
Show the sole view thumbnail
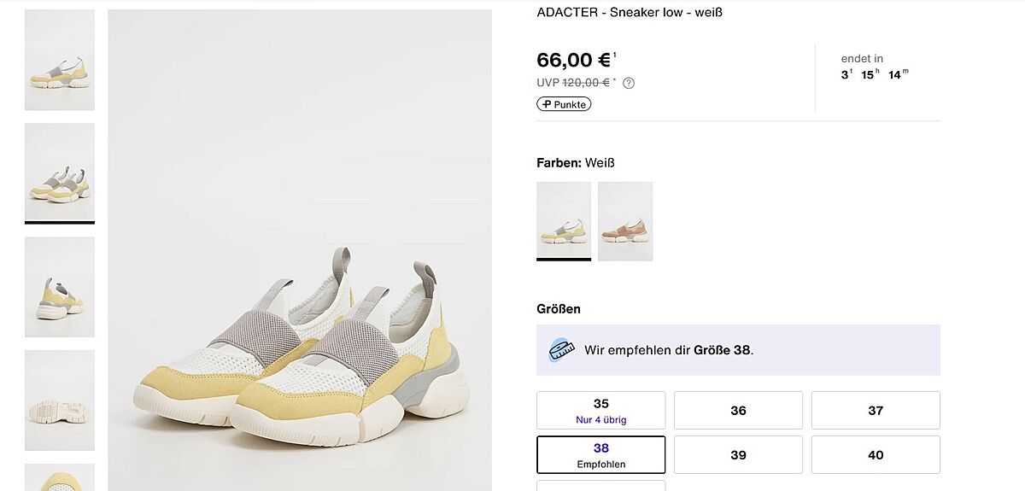click(x=60, y=400)
